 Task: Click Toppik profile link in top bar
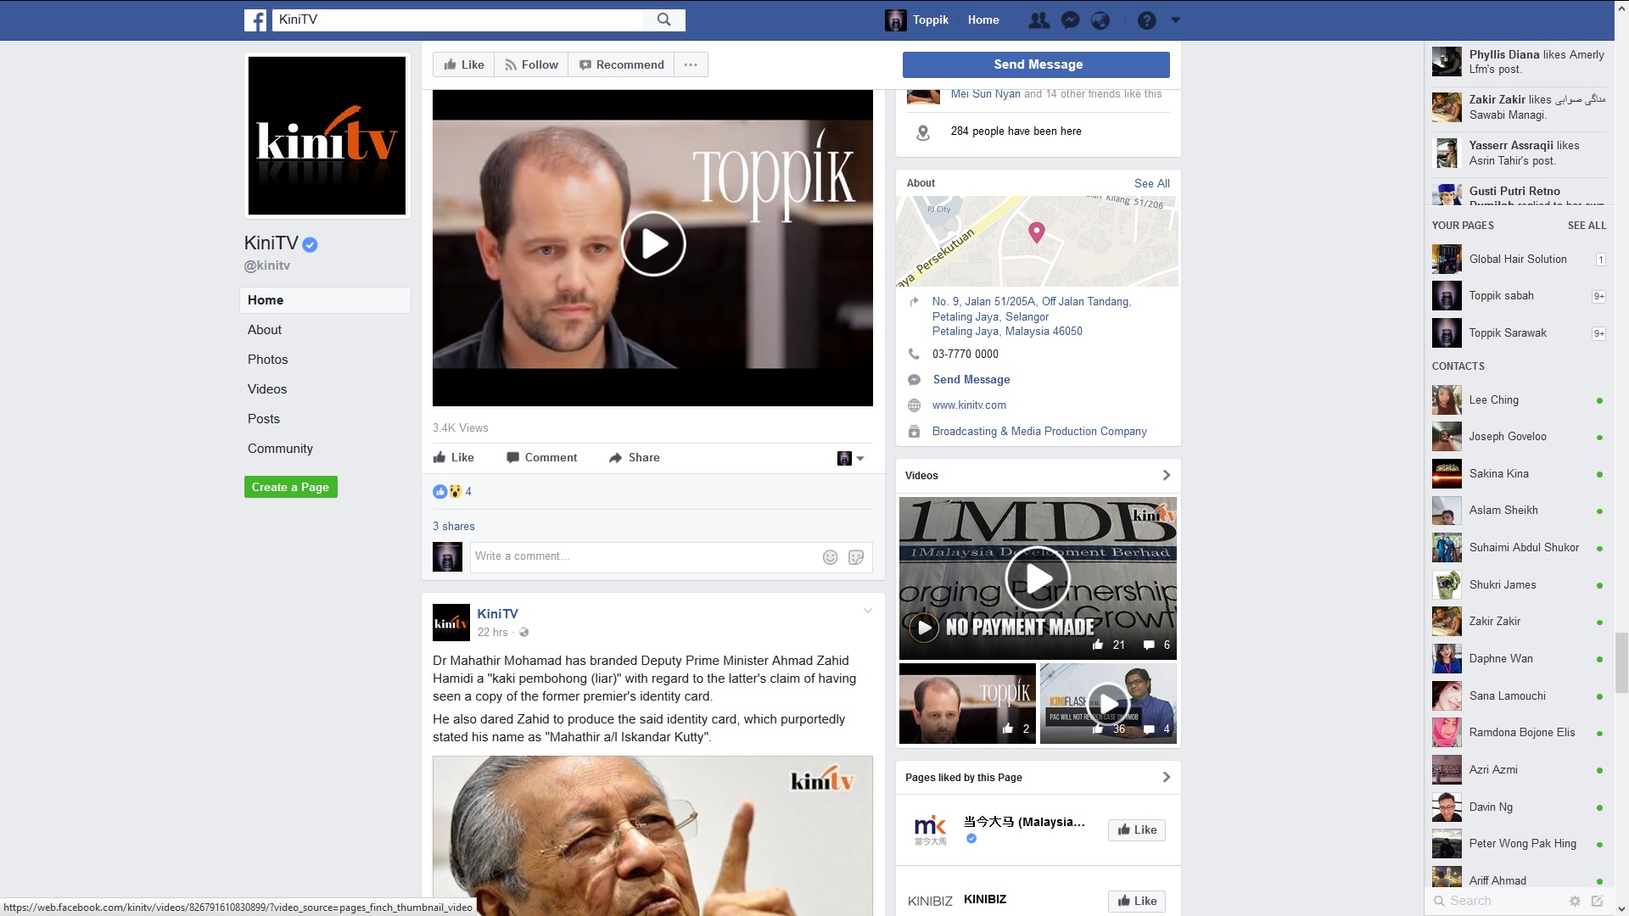[x=917, y=20]
